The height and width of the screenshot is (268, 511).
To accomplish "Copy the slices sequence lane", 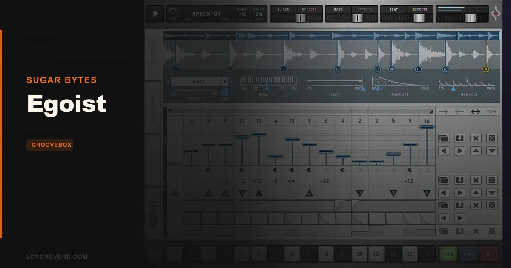I will (444, 138).
